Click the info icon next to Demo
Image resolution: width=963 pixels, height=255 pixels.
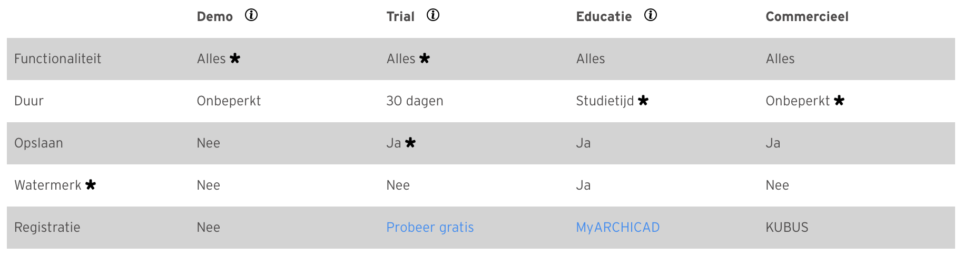coord(251,15)
